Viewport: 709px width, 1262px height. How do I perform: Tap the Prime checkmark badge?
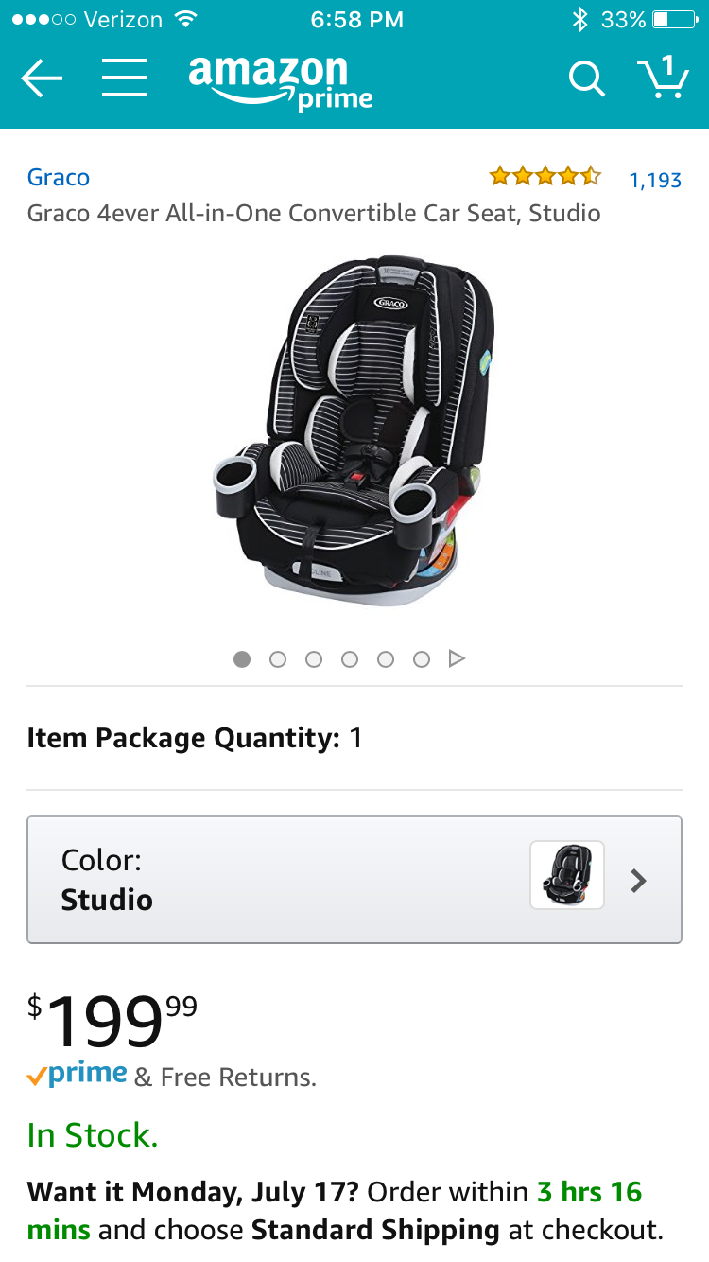click(78, 1075)
